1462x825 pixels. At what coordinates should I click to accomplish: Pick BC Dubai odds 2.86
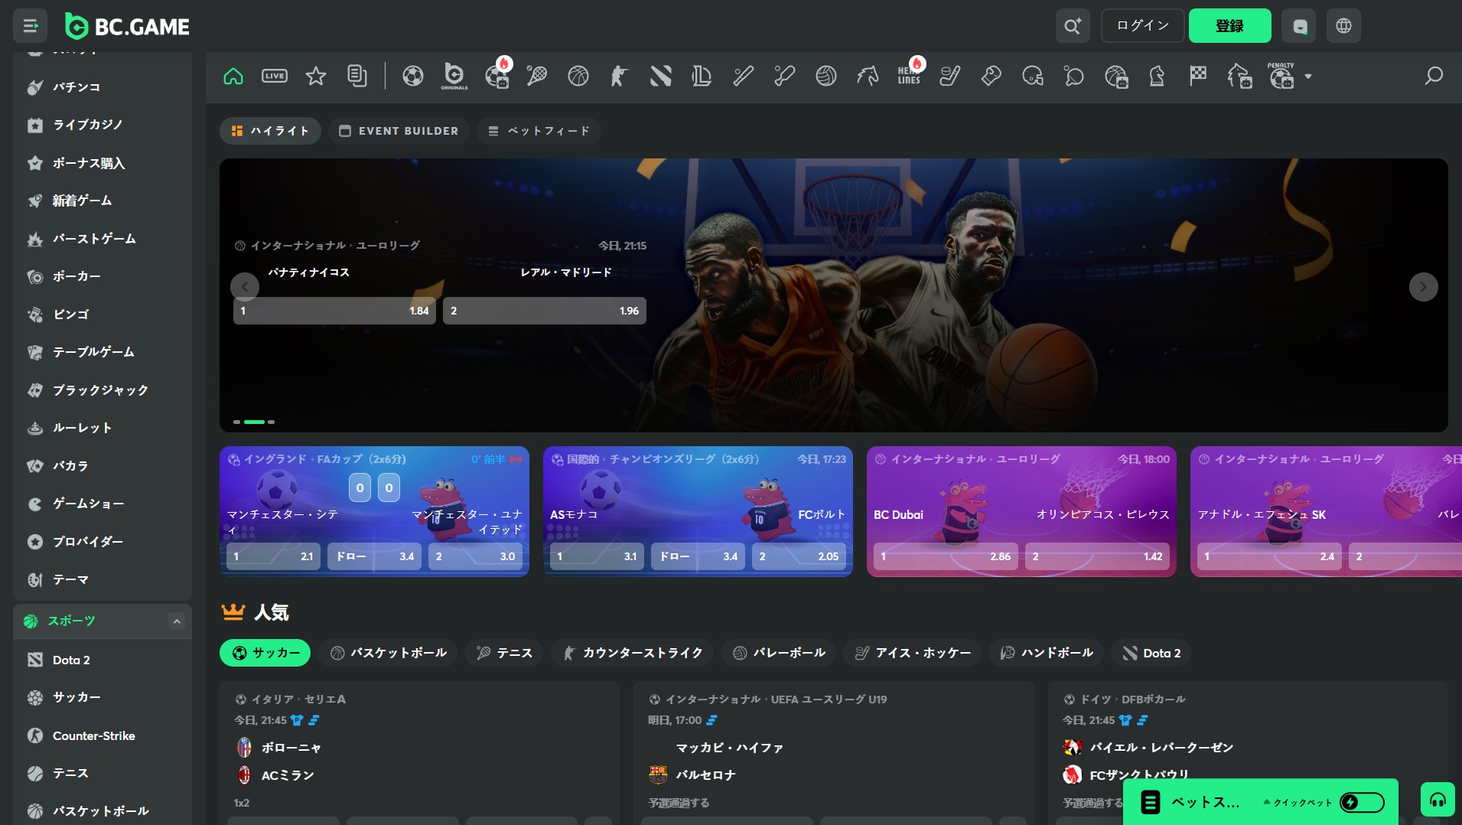click(x=945, y=556)
